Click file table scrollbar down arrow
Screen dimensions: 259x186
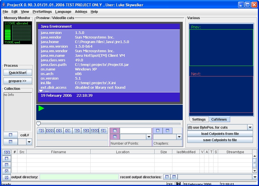[255, 171]
